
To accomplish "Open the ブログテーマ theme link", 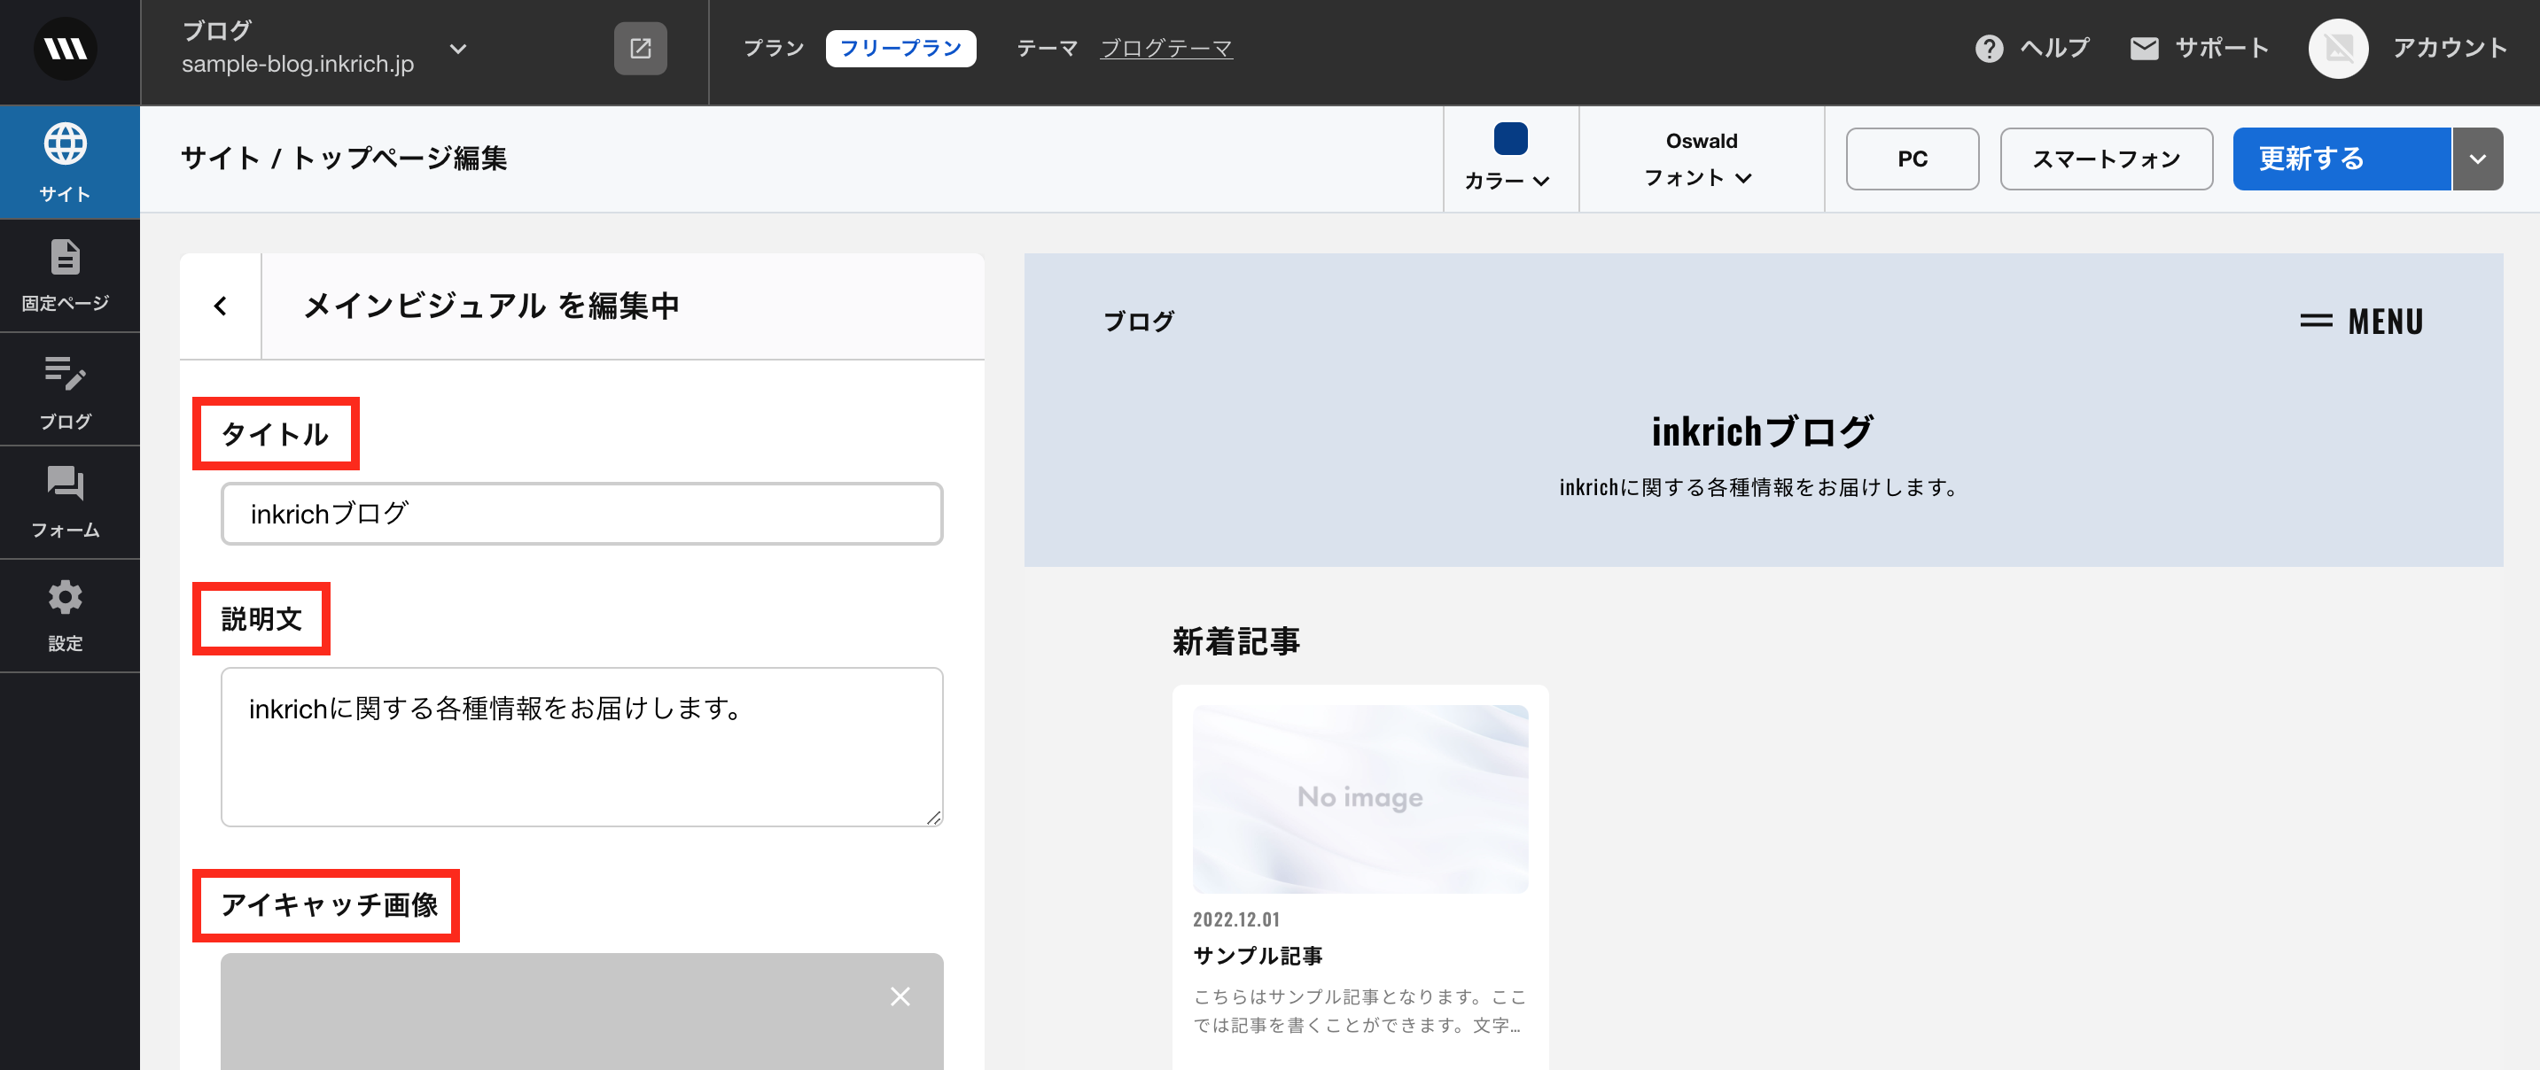I will (x=1165, y=49).
